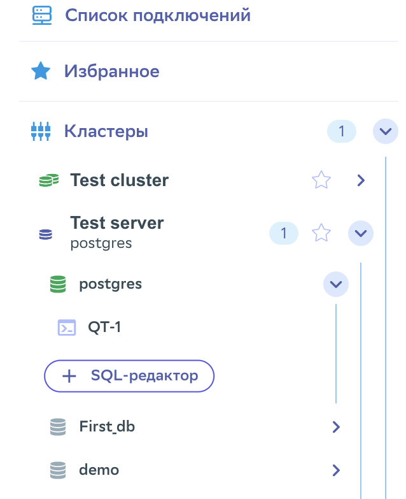The image size is (406, 499).
Task: Open Список подключений menu item
Action: pos(158,15)
